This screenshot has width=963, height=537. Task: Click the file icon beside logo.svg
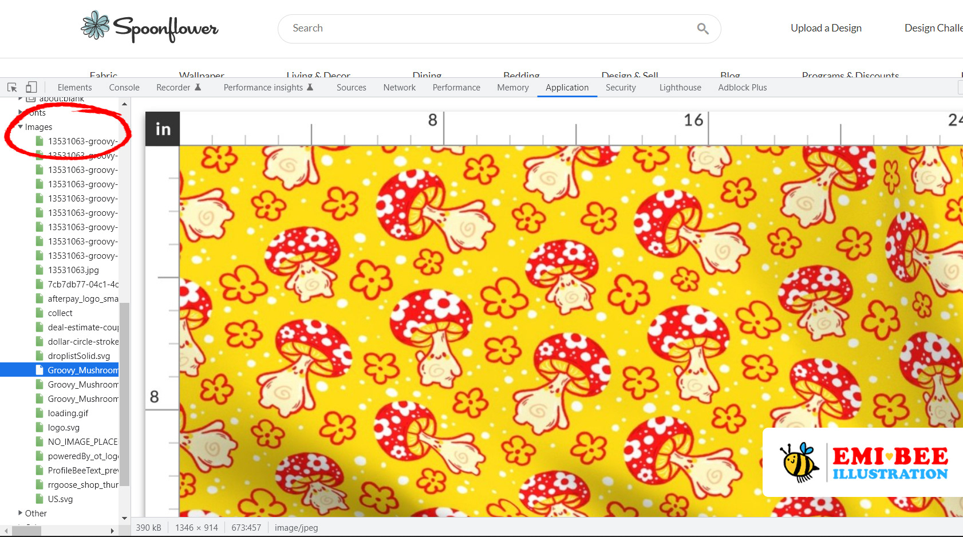click(40, 427)
